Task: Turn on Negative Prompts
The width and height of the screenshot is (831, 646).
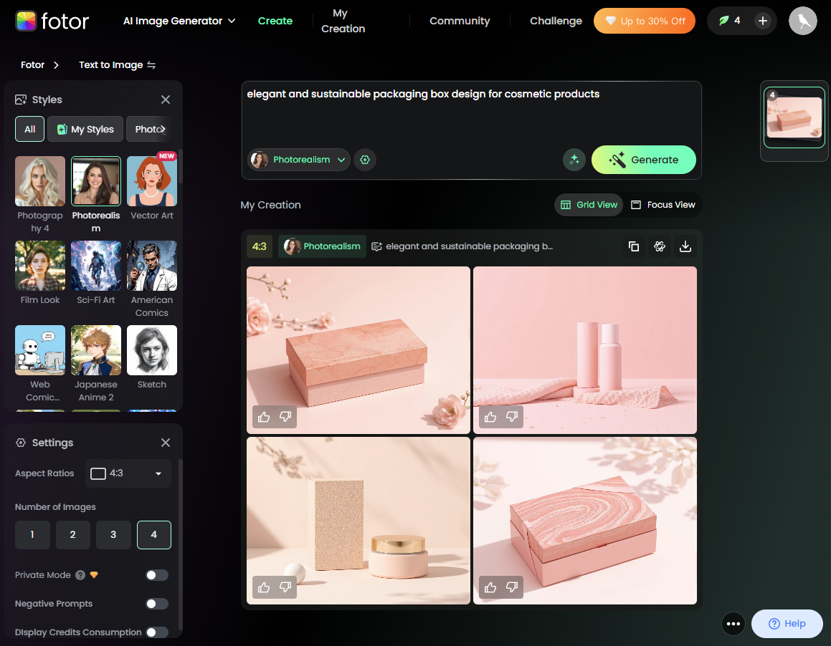Action: [156, 604]
